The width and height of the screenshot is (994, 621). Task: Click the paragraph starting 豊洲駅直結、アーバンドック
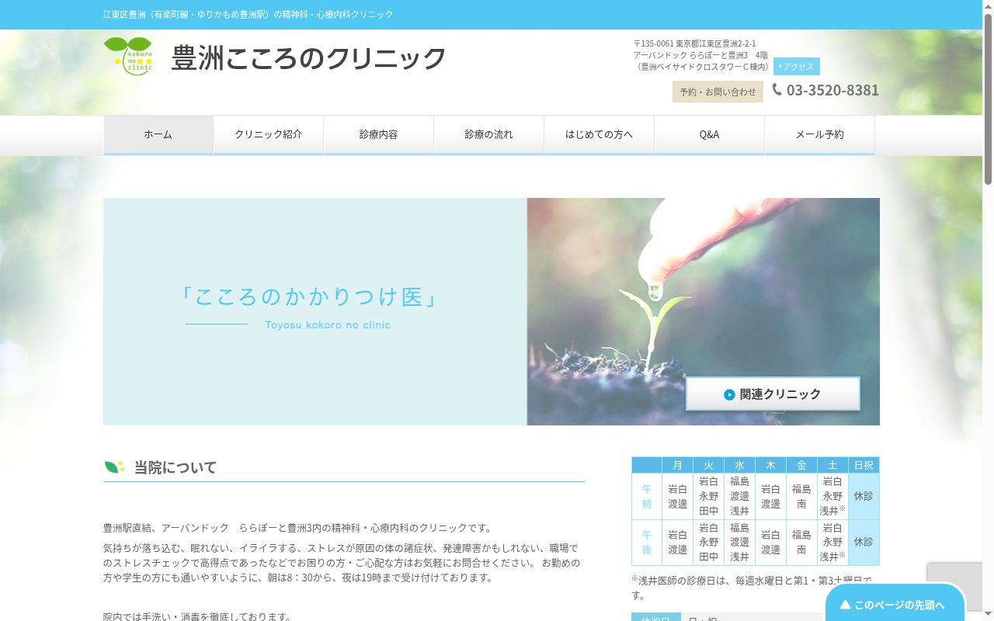[x=298, y=528]
